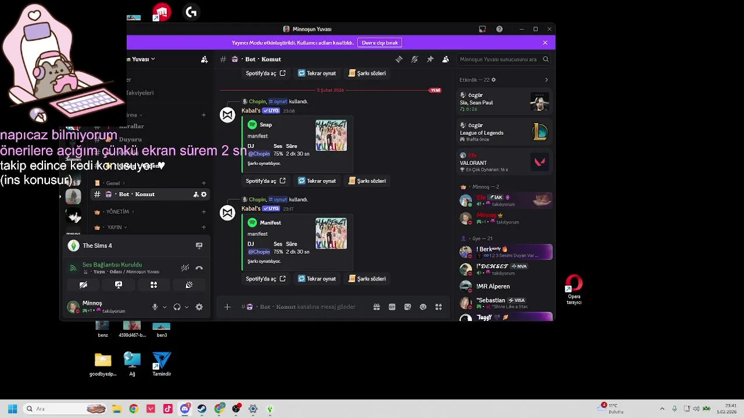
Task: Open the VALORANT activity card
Action: coord(503,163)
